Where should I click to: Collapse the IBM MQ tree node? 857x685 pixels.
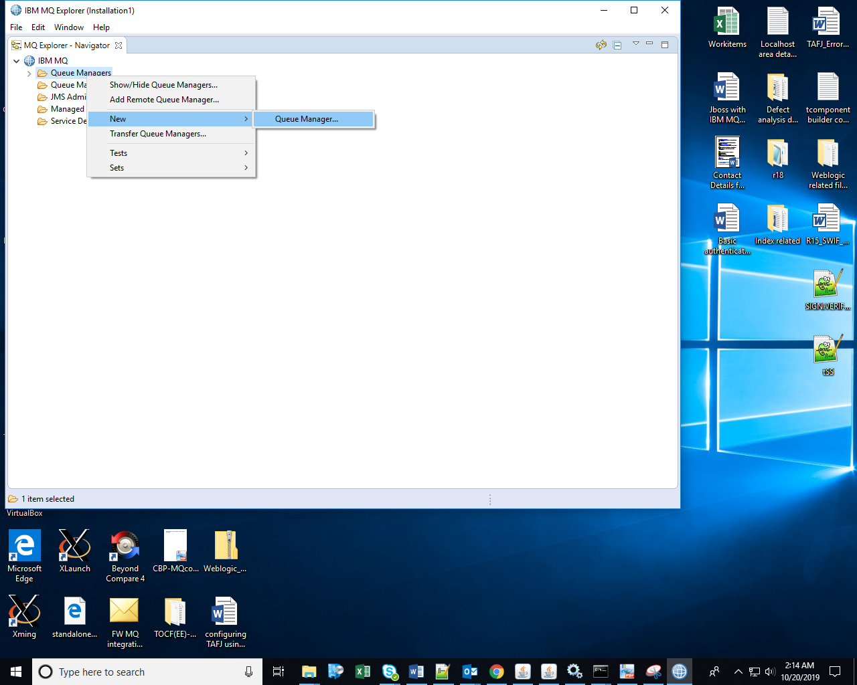tap(17, 61)
